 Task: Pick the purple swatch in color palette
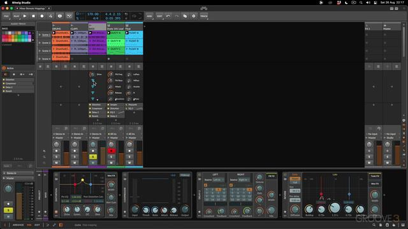tap(30, 33)
